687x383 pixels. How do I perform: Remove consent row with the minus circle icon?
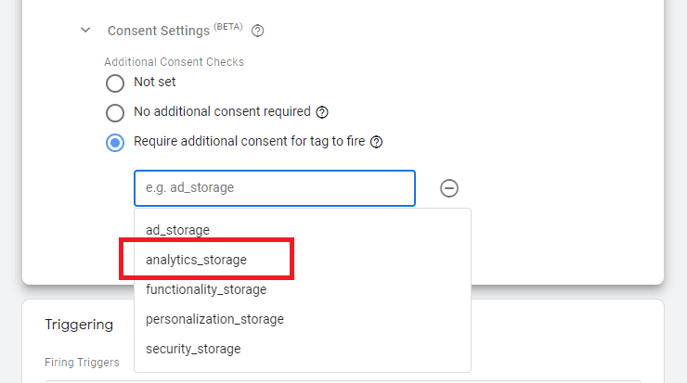pyautogui.click(x=448, y=188)
